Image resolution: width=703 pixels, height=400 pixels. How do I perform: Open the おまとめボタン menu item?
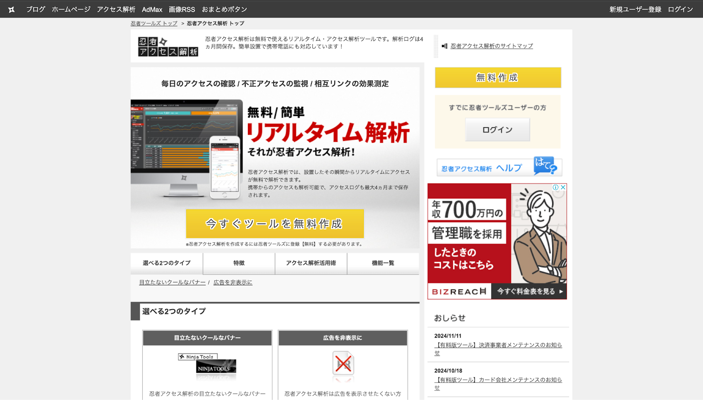click(225, 9)
